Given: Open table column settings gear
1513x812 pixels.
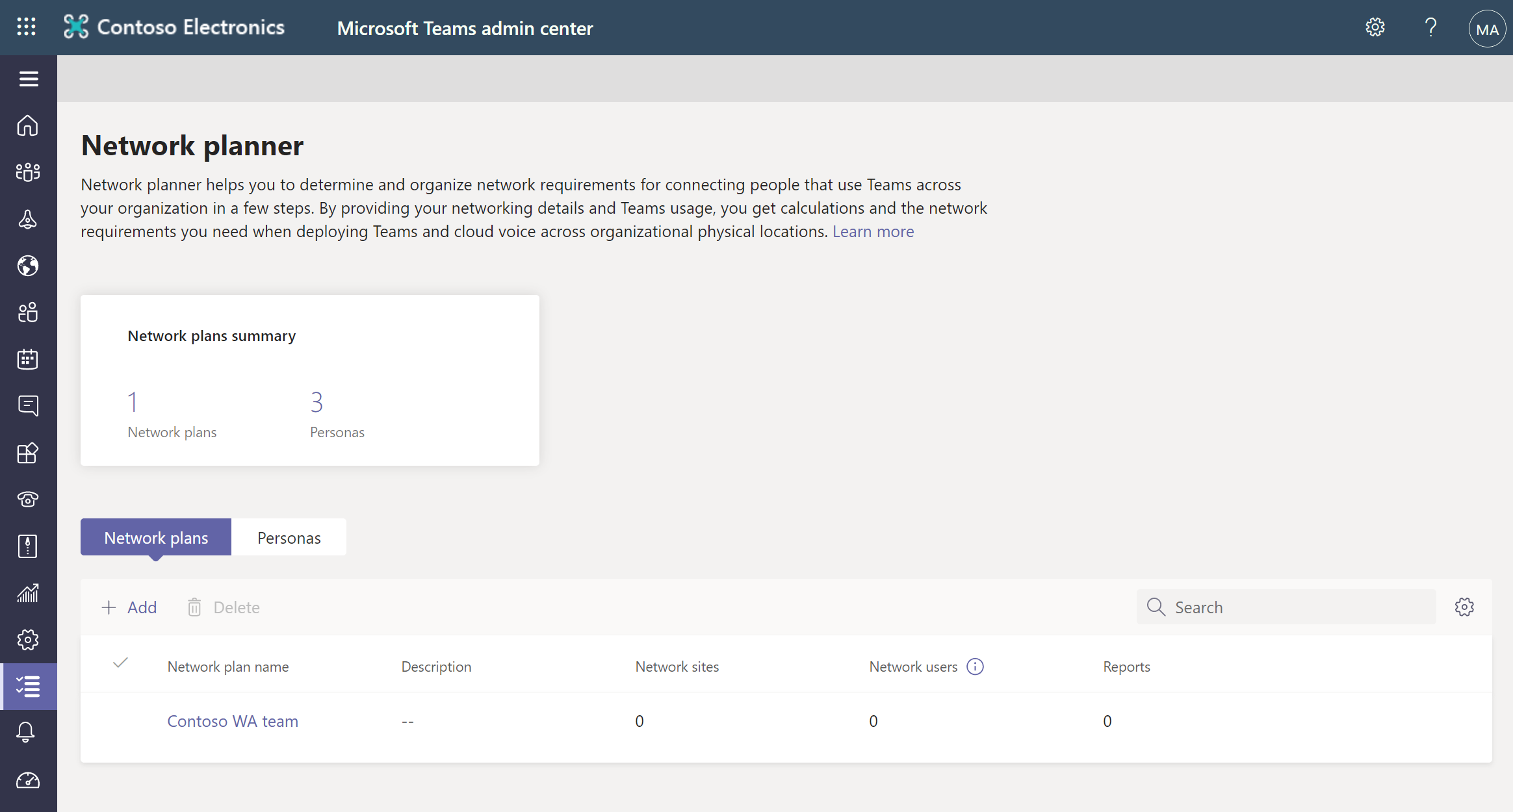Looking at the screenshot, I should 1464,607.
